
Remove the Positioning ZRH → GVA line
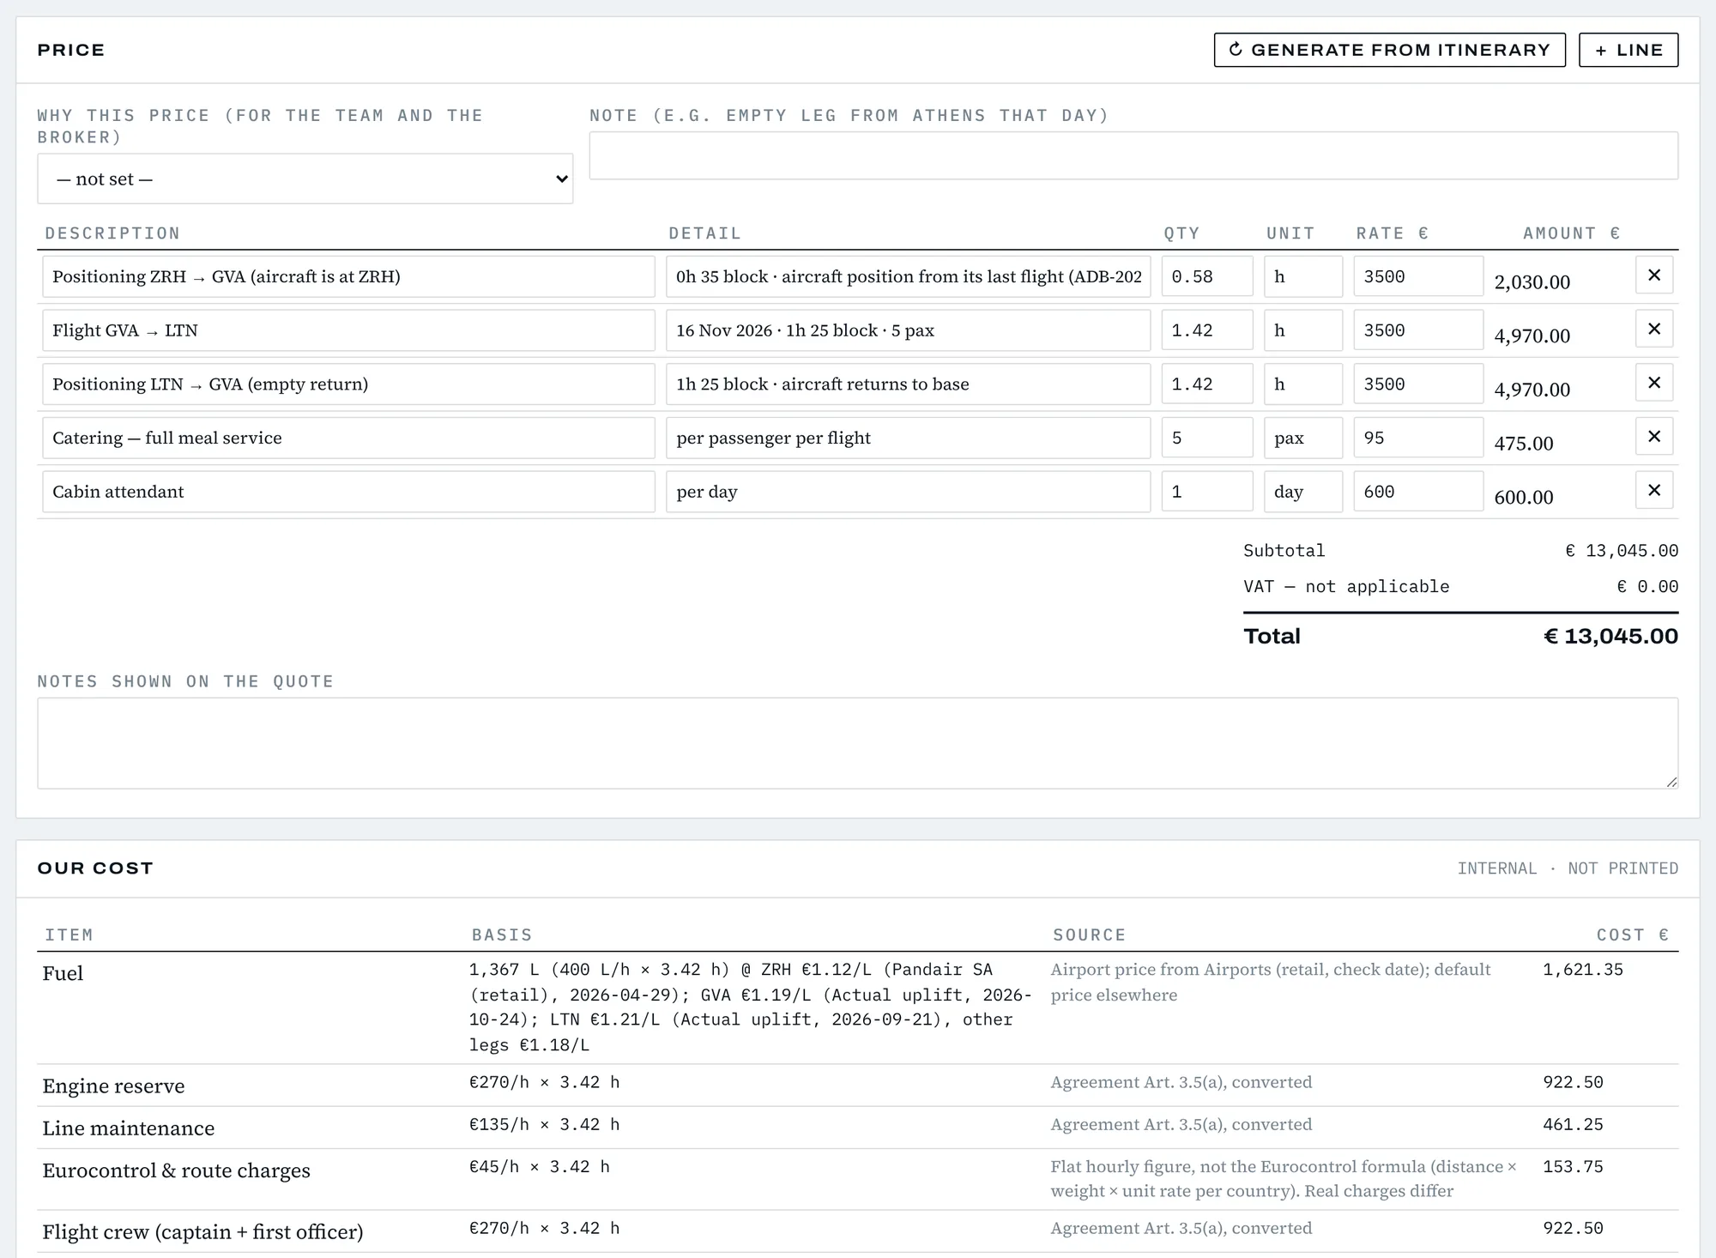pos(1654,275)
